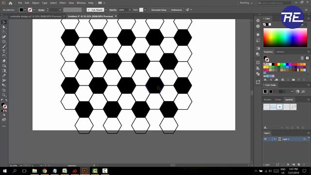Click the stroke weight stepper arrows
This screenshot has height=175, width=311.
coord(48,10)
